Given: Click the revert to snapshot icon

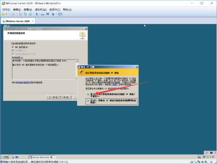Looking at the screenshot, I should pos(25,14).
